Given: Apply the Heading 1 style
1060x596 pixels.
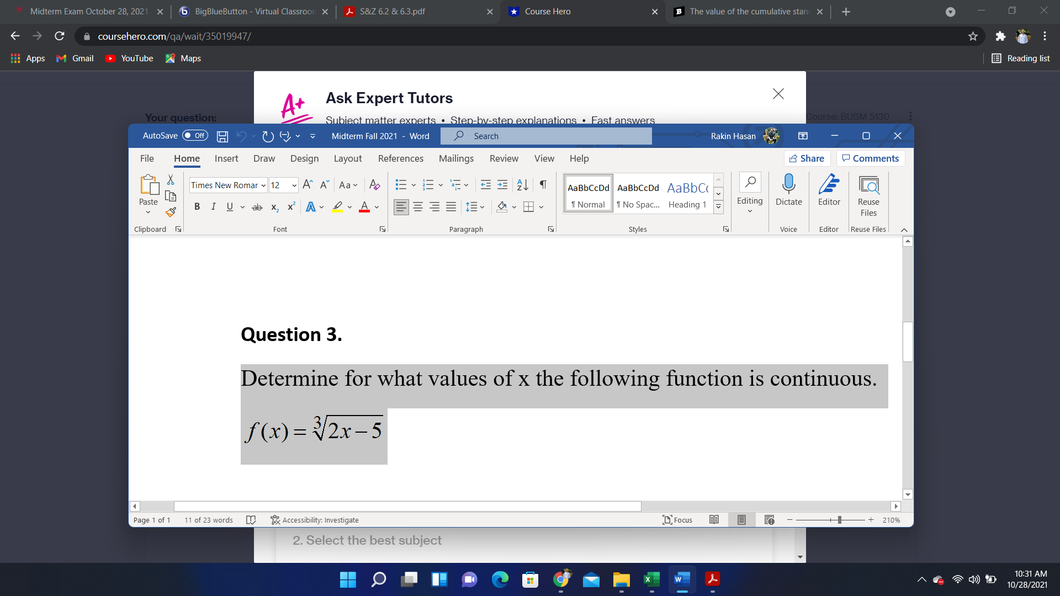Looking at the screenshot, I should tap(686, 194).
